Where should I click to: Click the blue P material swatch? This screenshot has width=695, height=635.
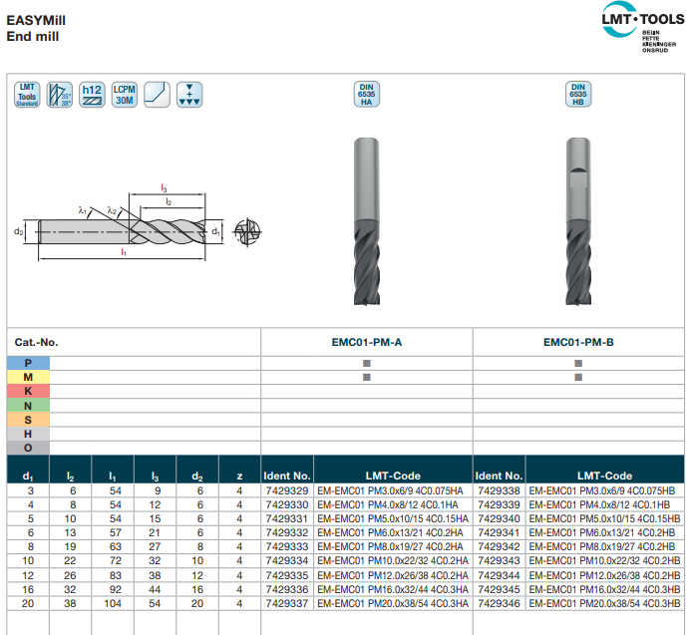pos(28,364)
